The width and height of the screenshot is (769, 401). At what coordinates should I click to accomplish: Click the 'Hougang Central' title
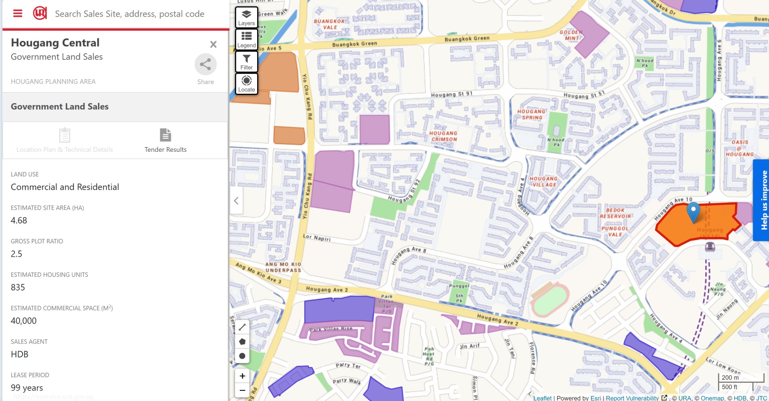[55, 43]
